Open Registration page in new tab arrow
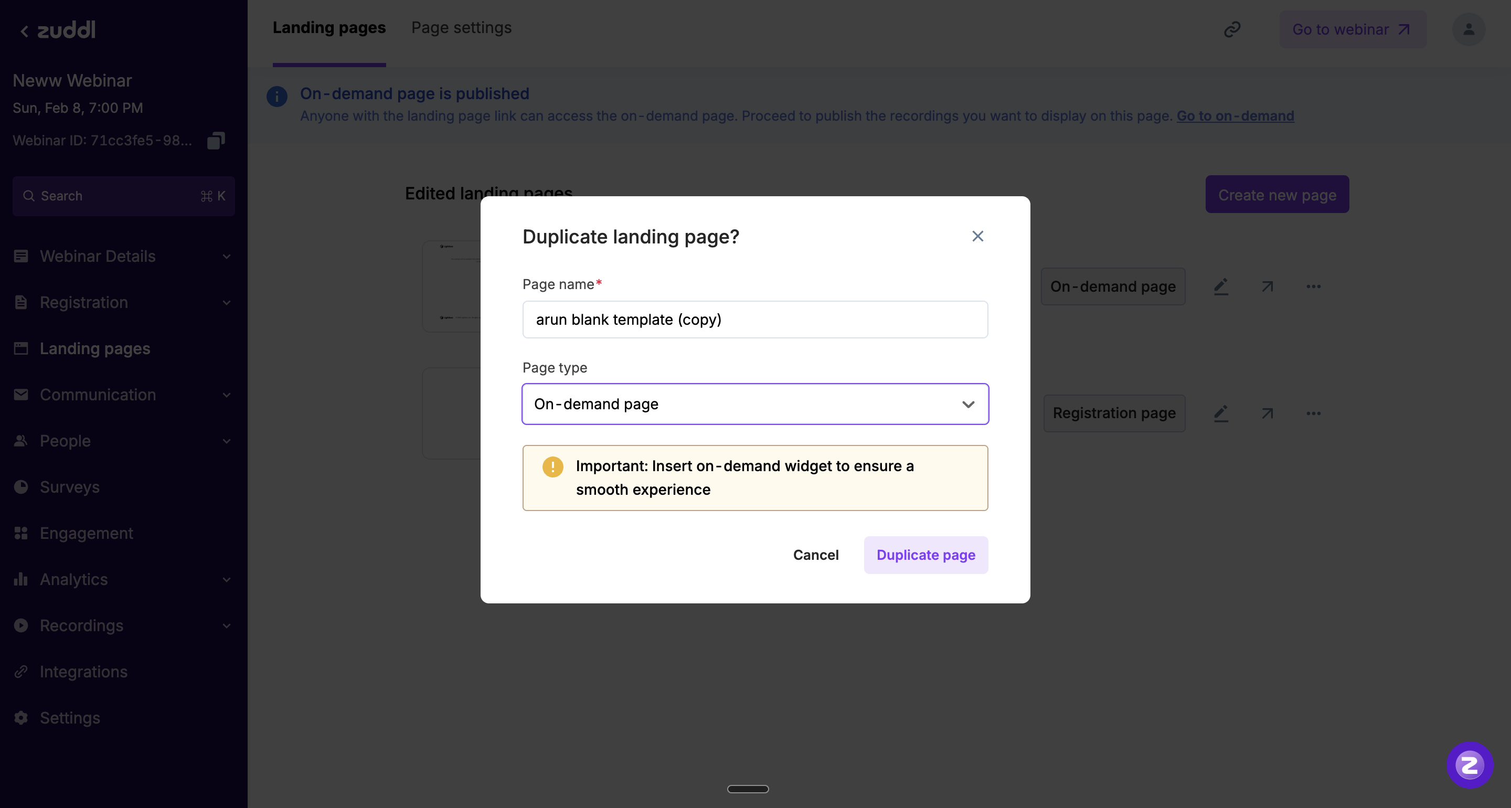Screen dimensions: 1511x808 1267,413
